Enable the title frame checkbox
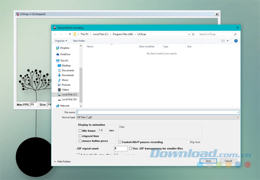Viewport: 260px width, 180px height. coord(80,130)
